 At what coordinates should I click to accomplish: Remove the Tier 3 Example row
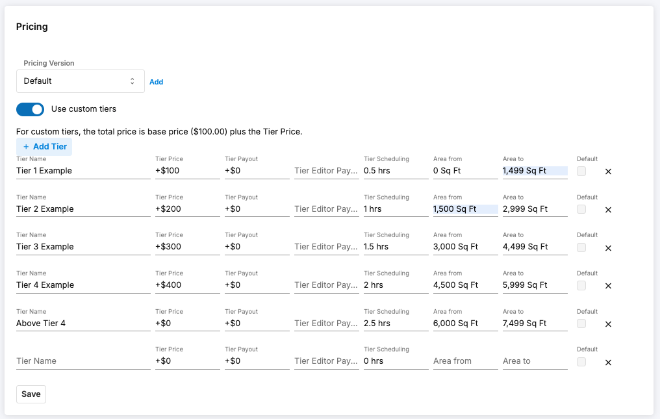(608, 248)
